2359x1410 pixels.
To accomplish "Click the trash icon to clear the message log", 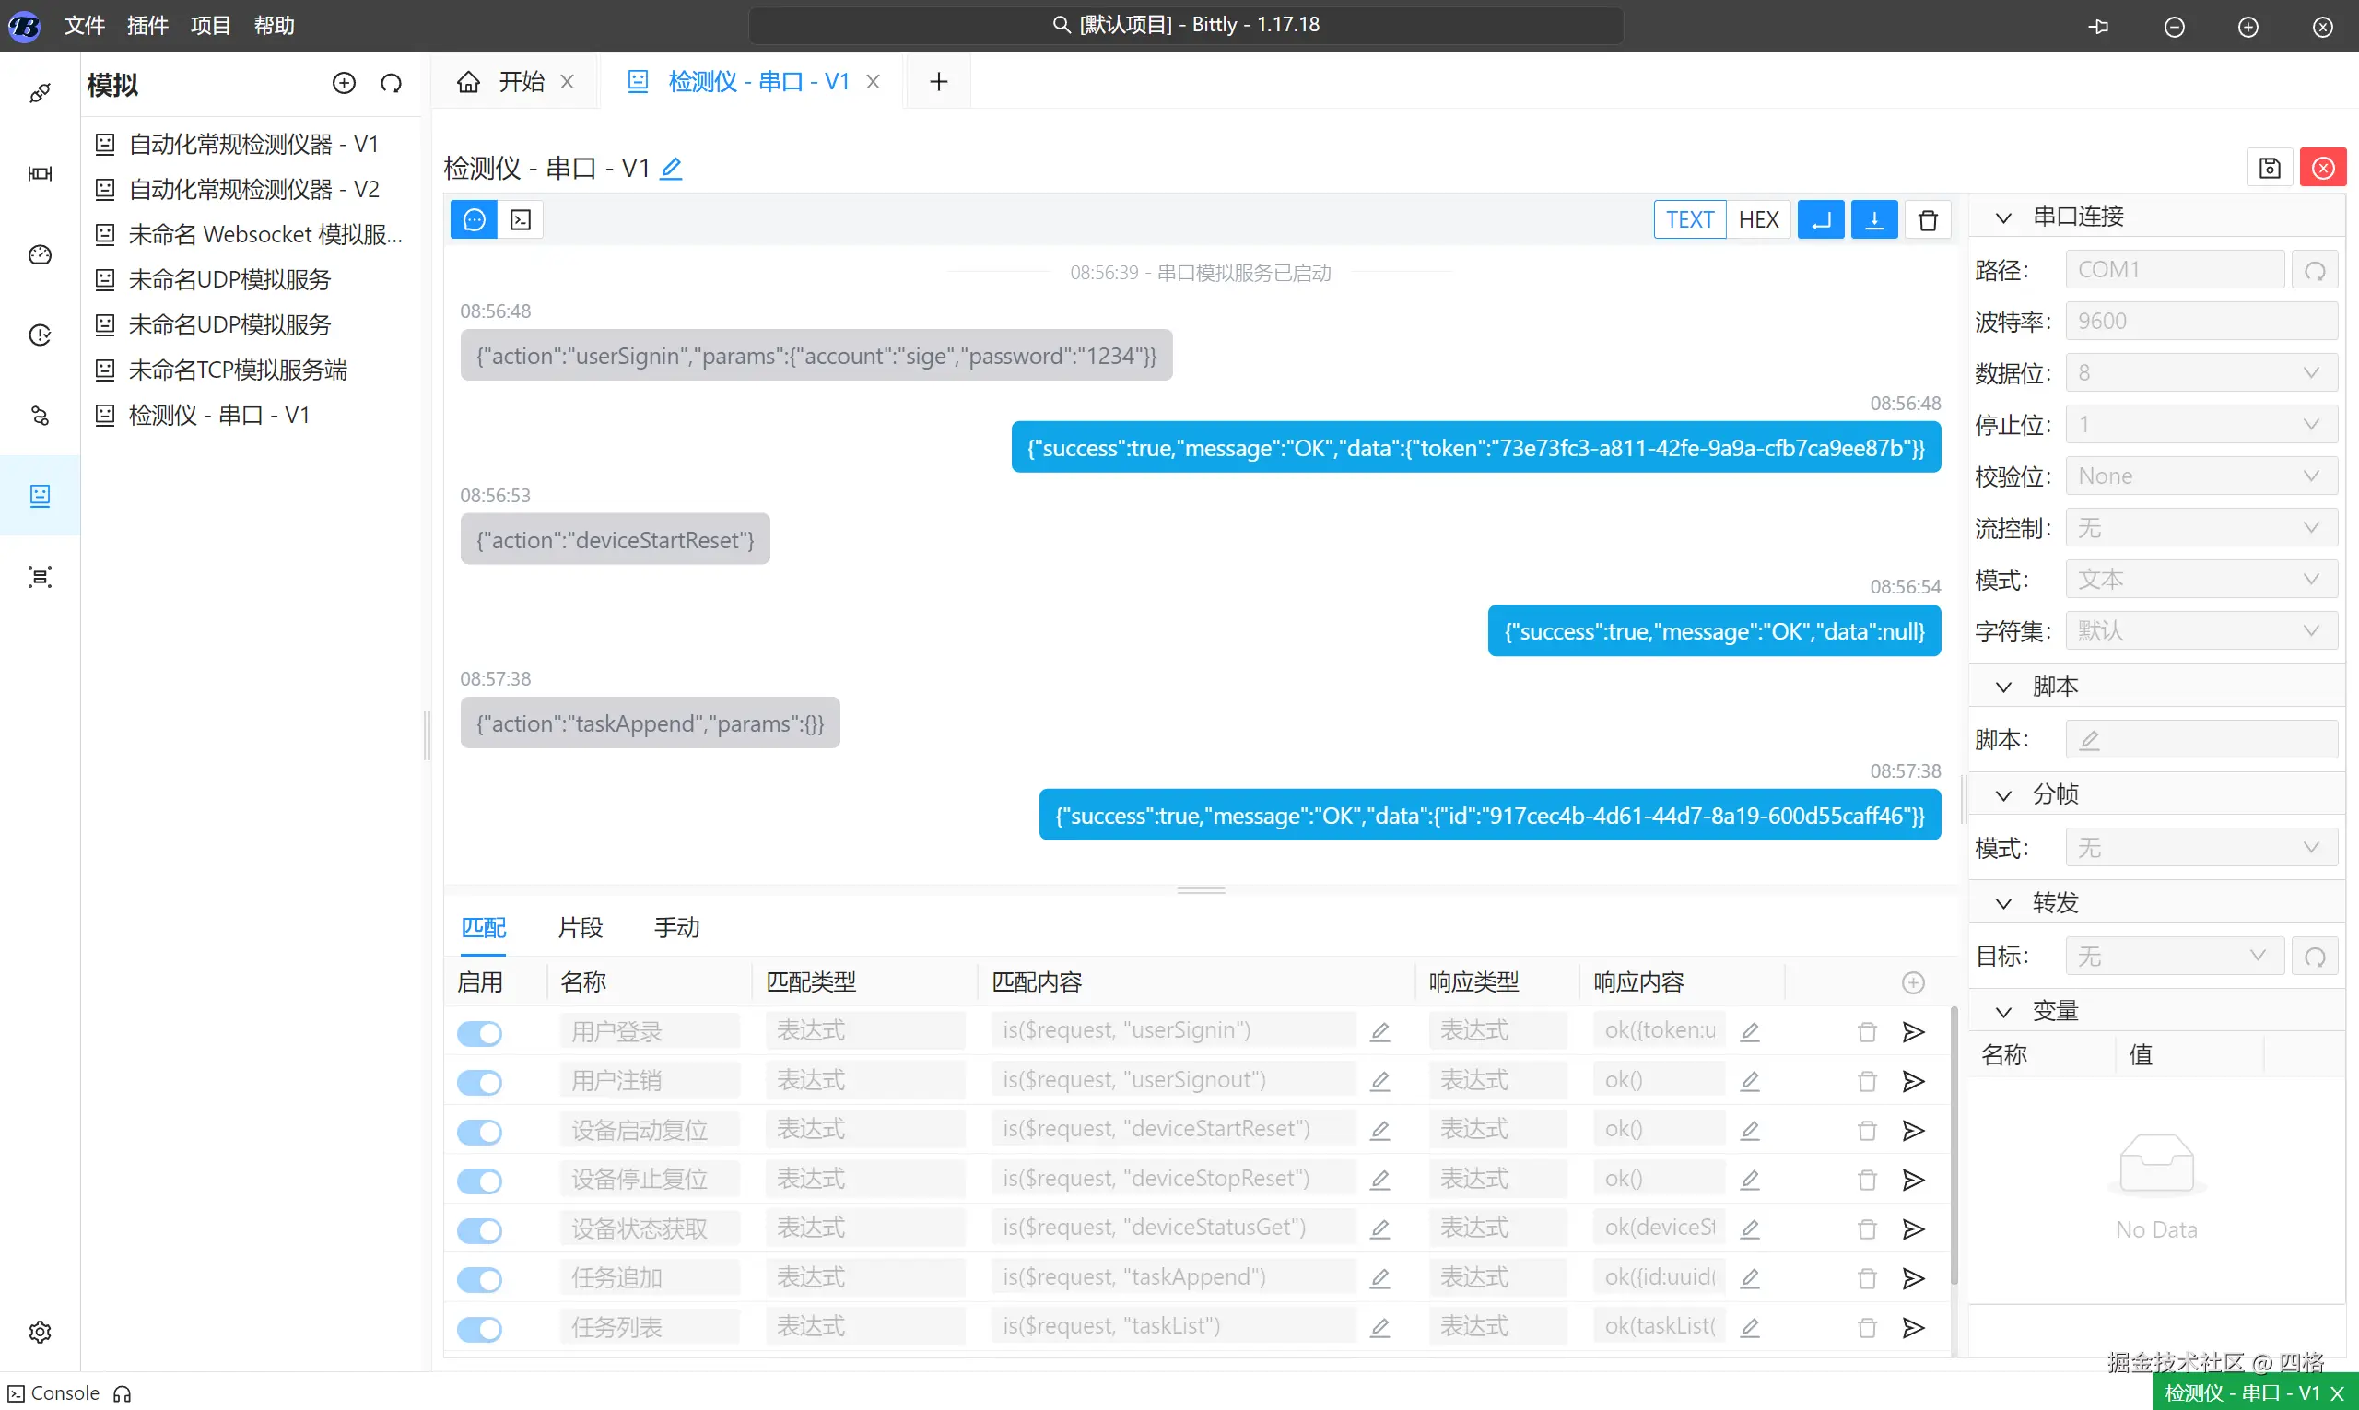I will tap(1927, 220).
